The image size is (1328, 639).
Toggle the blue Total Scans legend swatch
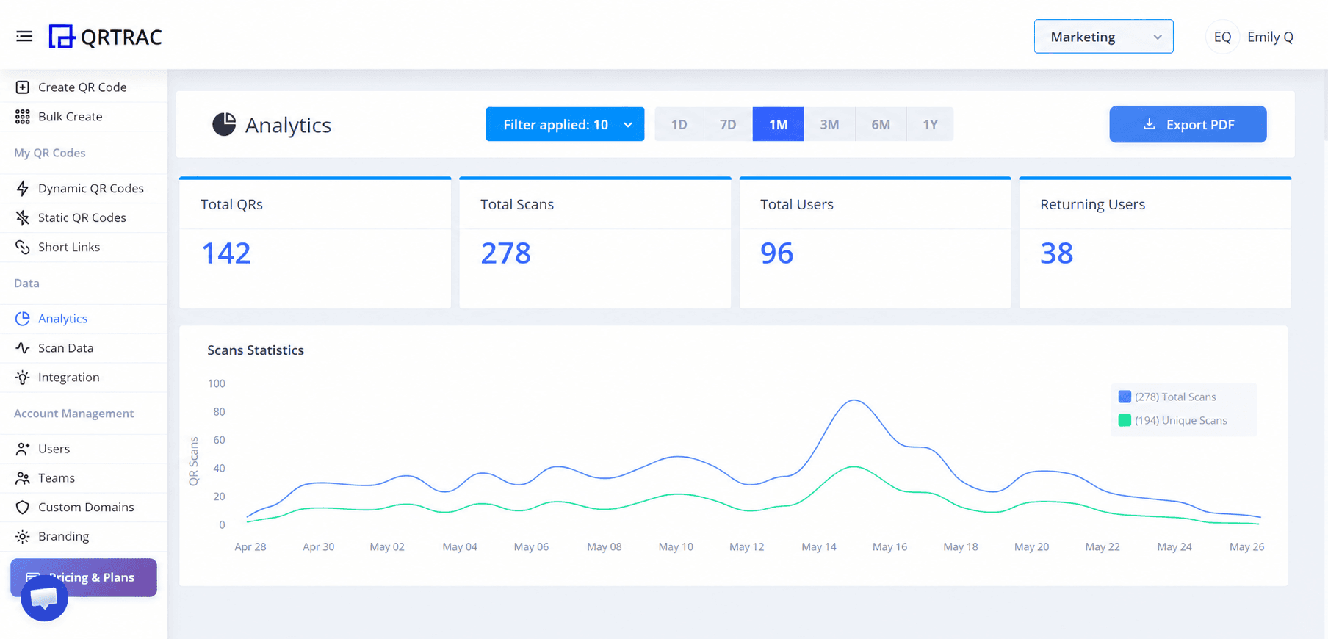(x=1125, y=397)
